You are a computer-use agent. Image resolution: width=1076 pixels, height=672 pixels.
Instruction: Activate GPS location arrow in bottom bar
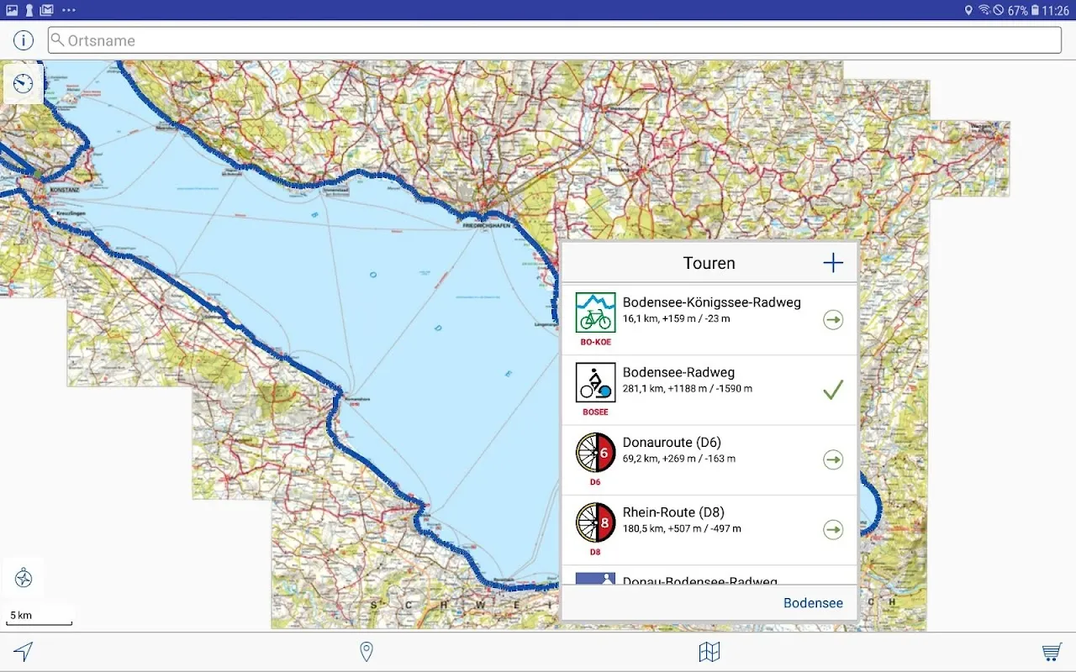[24, 652]
